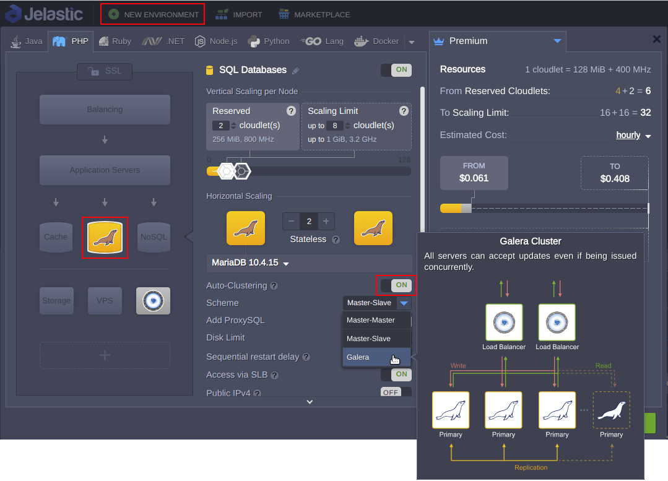Toggle the Public IPv4 switch
The height and width of the screenshot is (481, 668).
(x=396, y=392)
